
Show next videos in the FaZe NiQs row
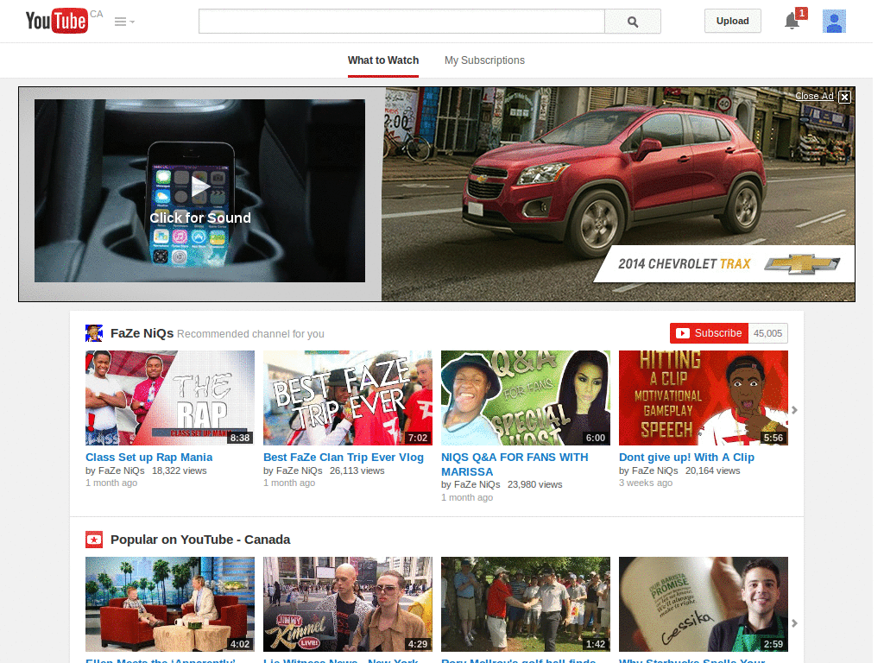click(794, 410)
